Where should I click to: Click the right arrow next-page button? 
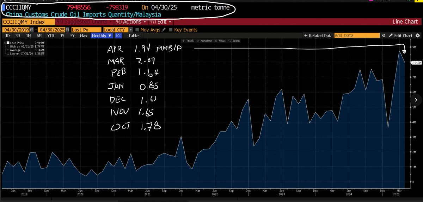click(416, 100)
